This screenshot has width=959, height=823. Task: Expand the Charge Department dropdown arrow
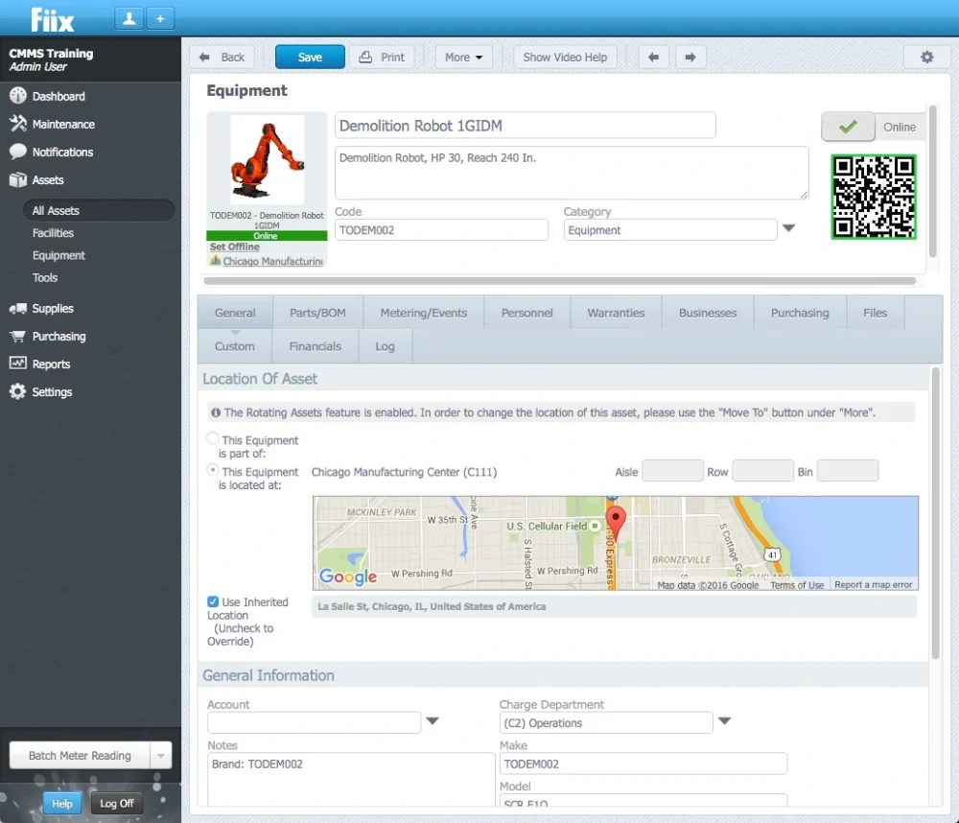coord(725,722)
